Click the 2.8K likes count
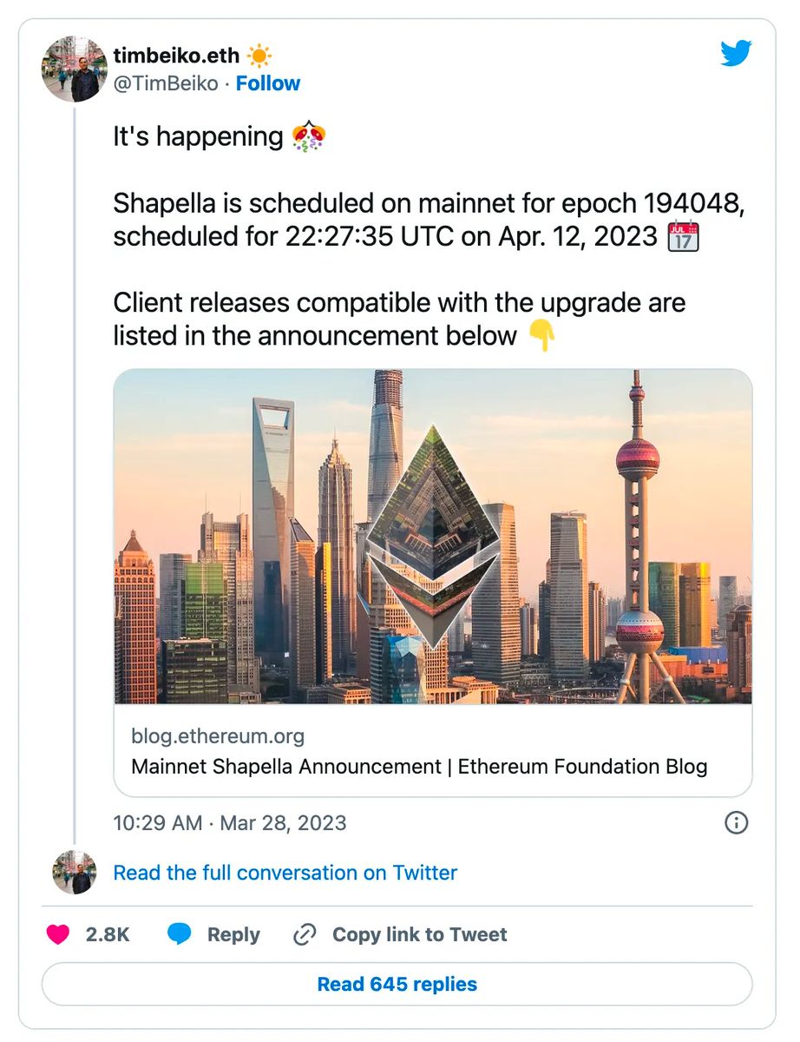The width and height of the screenshot is (800, 1042). [x=108, y=934]
